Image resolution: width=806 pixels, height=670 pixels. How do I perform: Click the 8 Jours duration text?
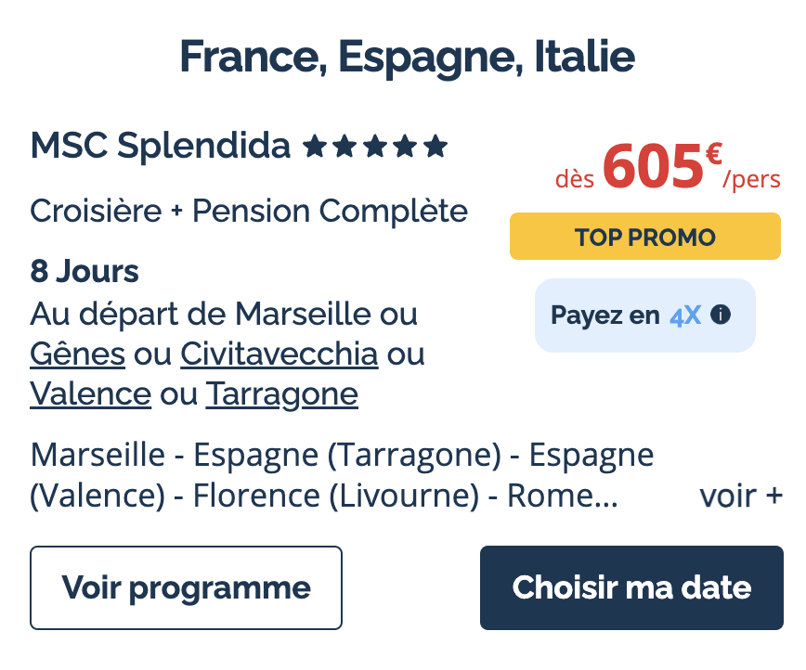coord(84,271)
